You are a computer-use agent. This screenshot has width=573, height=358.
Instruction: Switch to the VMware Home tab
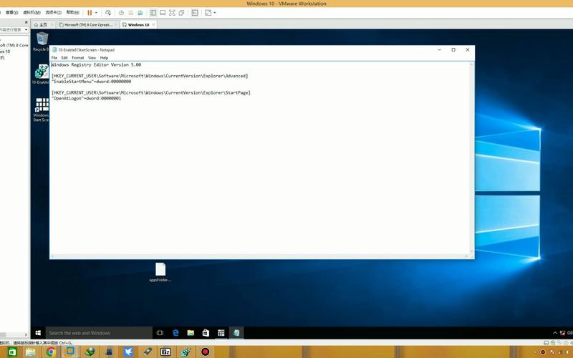(x=43, y=24)
